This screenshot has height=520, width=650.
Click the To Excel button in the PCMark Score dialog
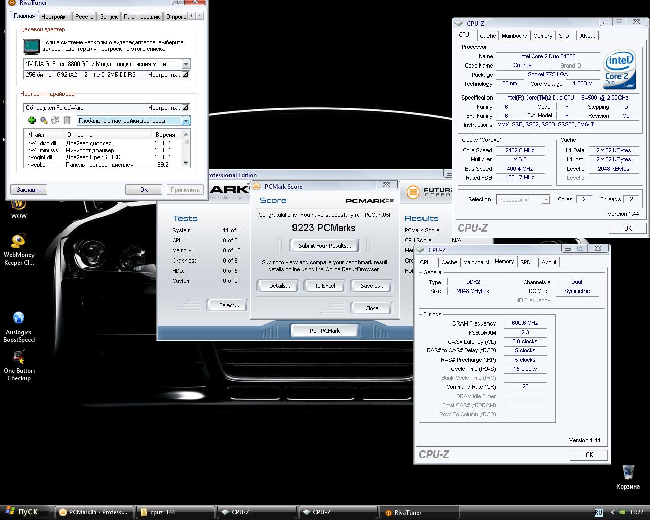[325, 286]
